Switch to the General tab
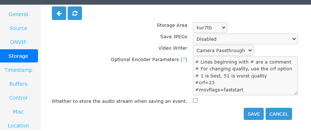311x131 pixels. pos(18,14)
